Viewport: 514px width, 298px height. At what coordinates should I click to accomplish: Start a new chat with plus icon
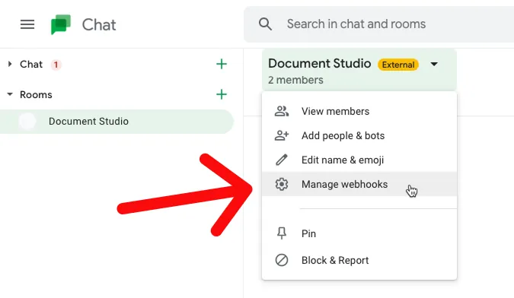click(x=222, y=64)
